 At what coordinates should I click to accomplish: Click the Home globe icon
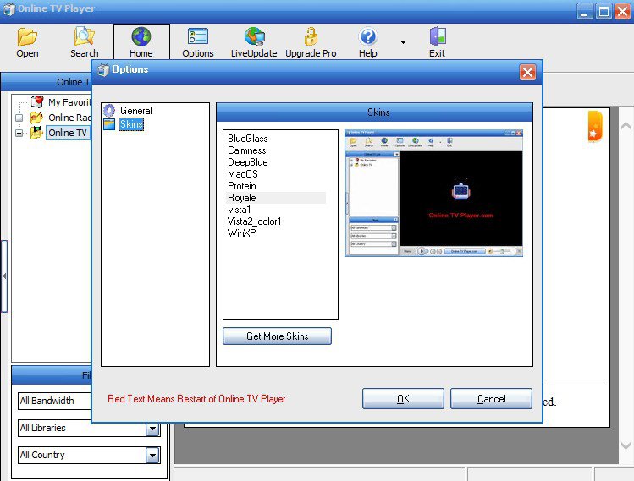pos(141,37)
